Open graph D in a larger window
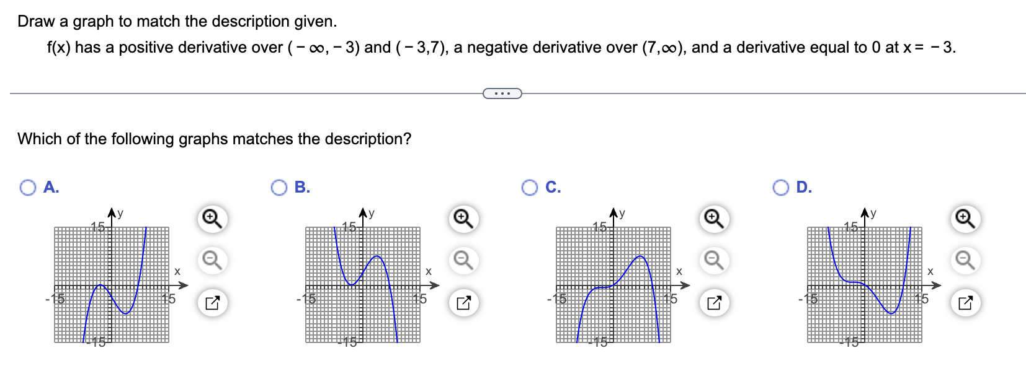 pos(966,303)
